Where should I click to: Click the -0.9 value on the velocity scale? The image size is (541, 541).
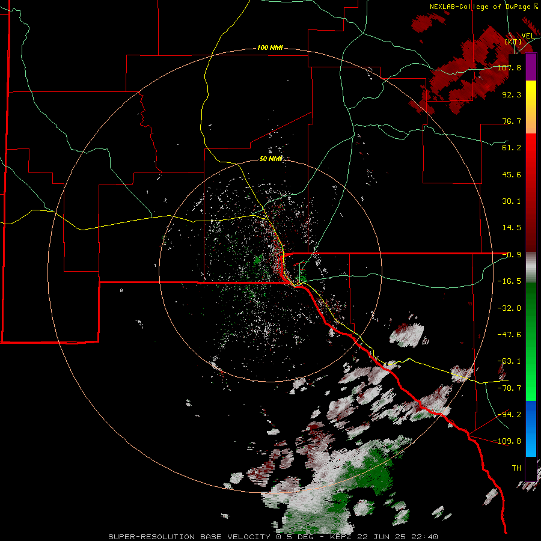tap(512, 255)
